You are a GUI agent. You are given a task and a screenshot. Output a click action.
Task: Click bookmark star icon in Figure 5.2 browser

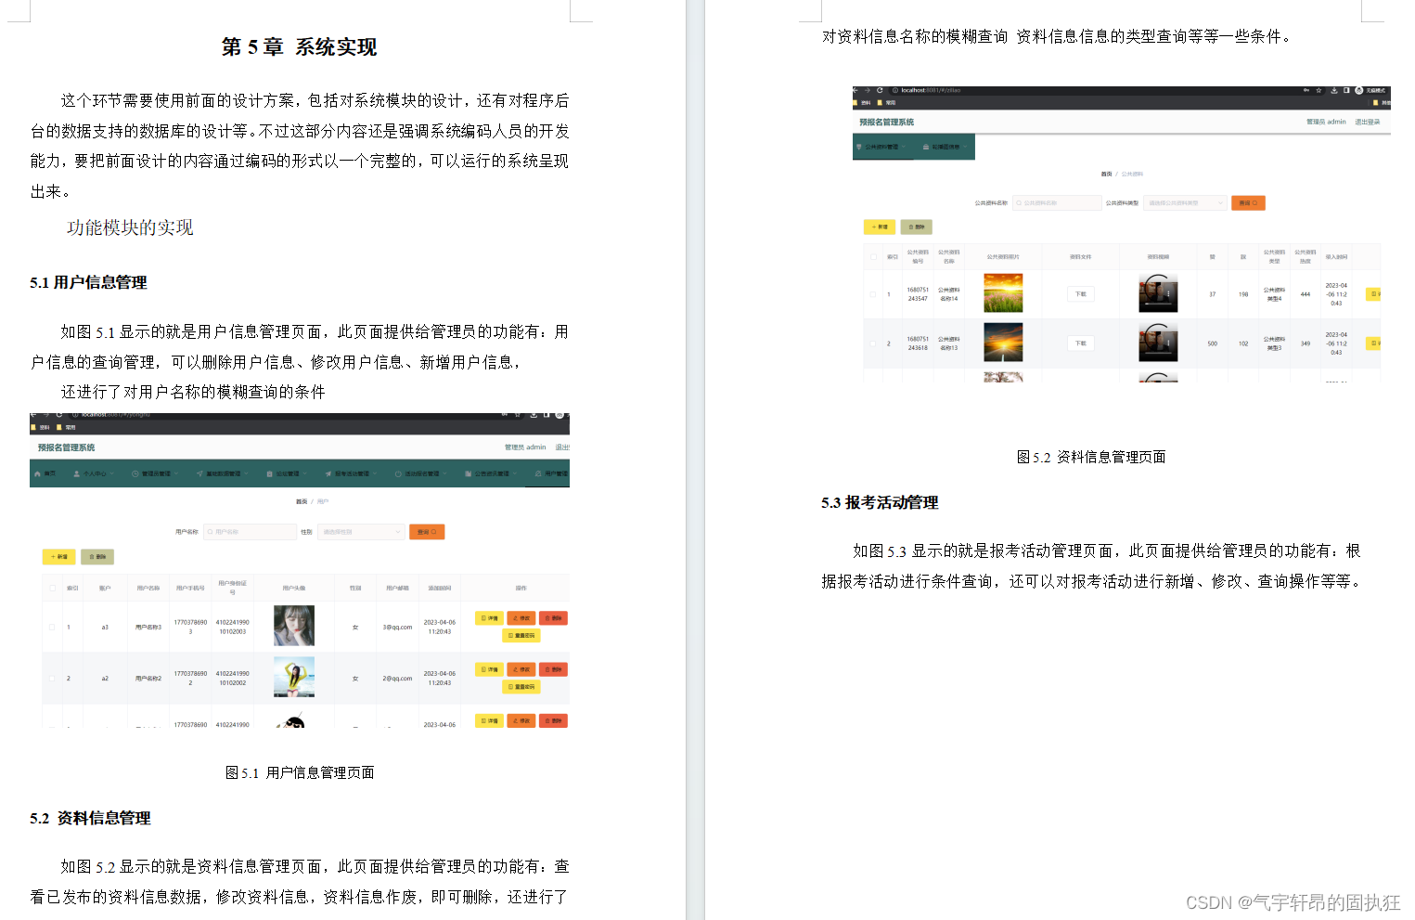pos(1319,90)
